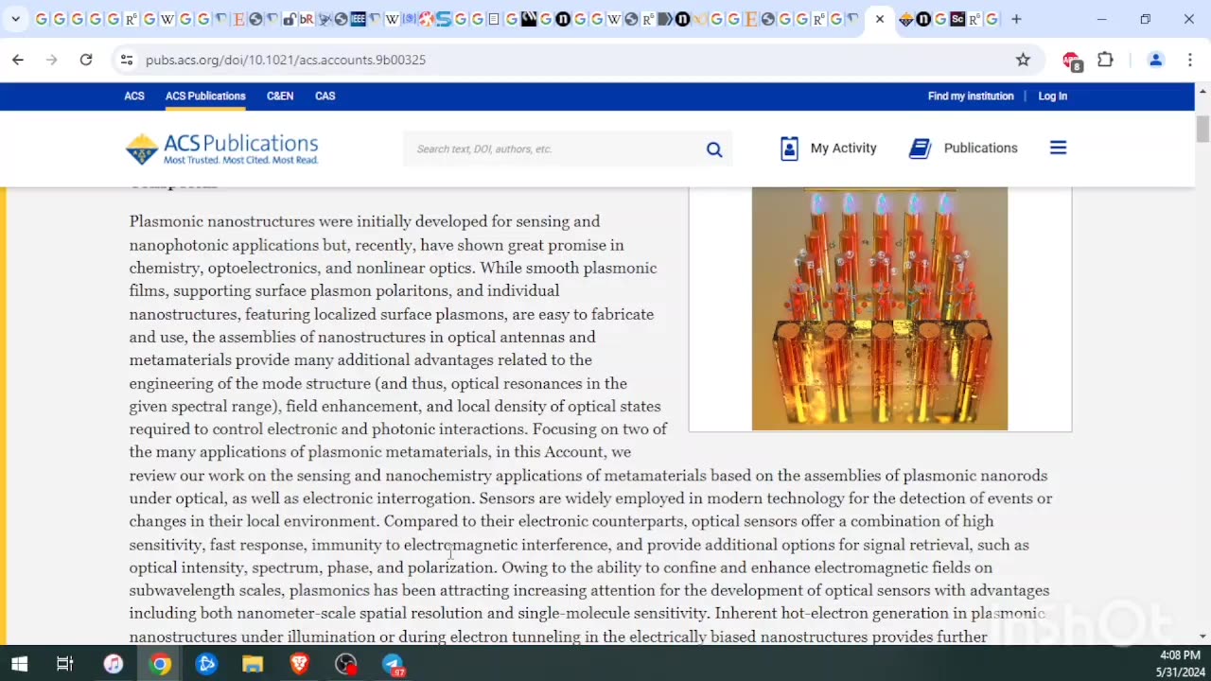Switch to the Sc favicon tab
1211x681 pixels.
pos(957,19)
